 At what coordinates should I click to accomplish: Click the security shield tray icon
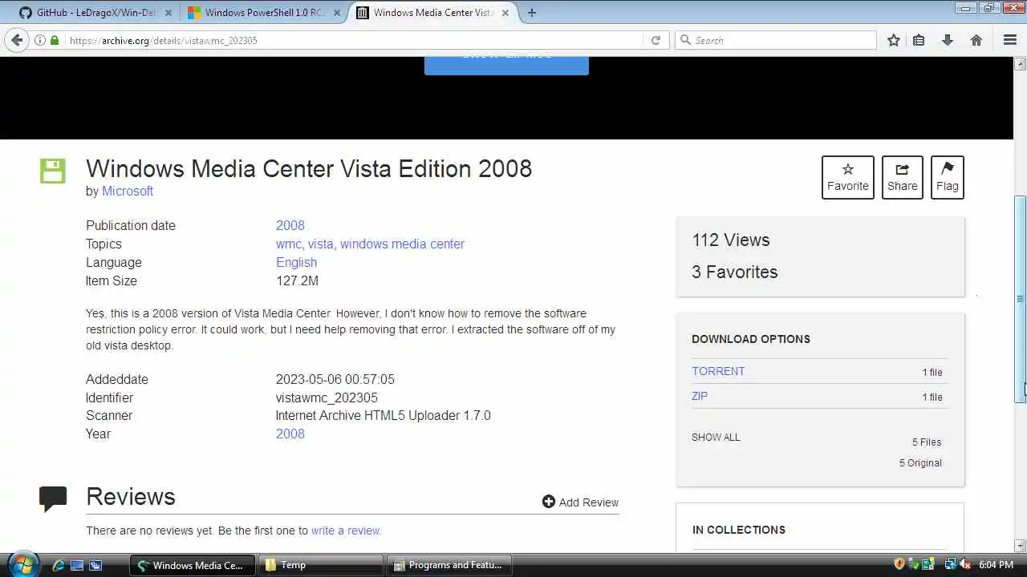[899, 564]
